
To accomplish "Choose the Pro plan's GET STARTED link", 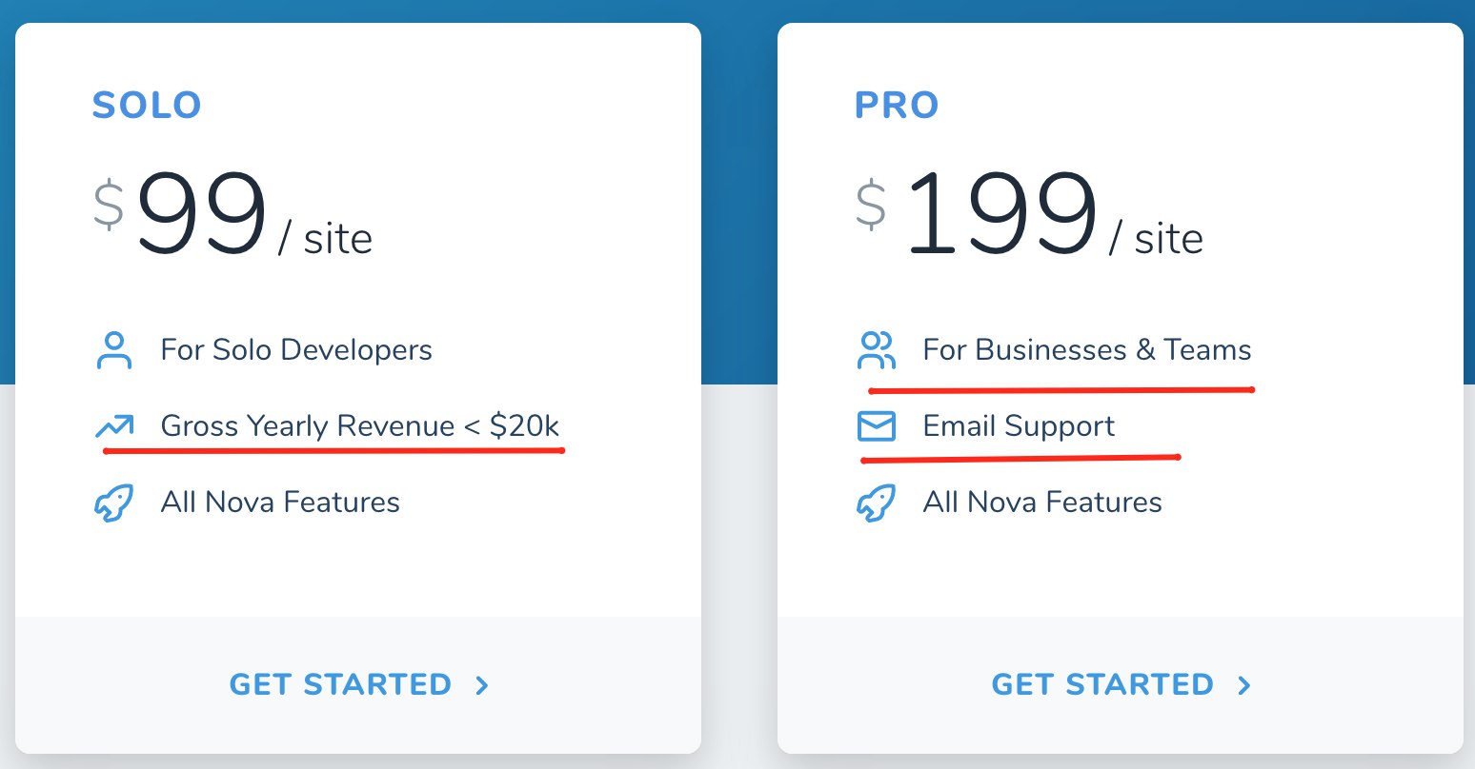I will point(1121,684).
